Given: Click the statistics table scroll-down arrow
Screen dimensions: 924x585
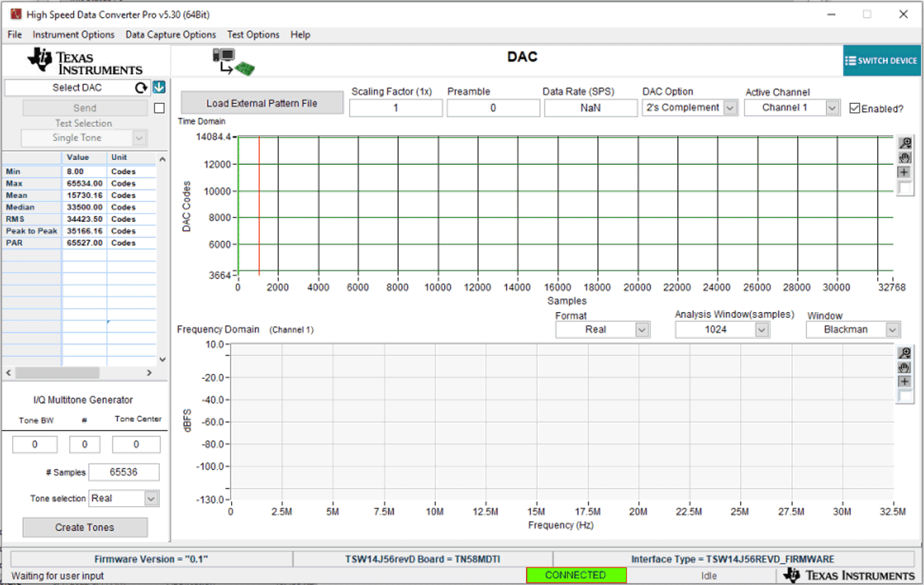Looking at the screenshot, I should (162, 360).
